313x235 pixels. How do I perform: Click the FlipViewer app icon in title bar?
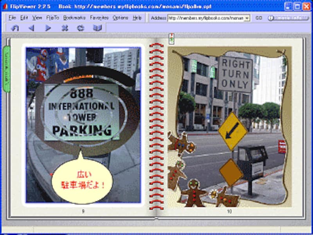click(x=5, y=6)
